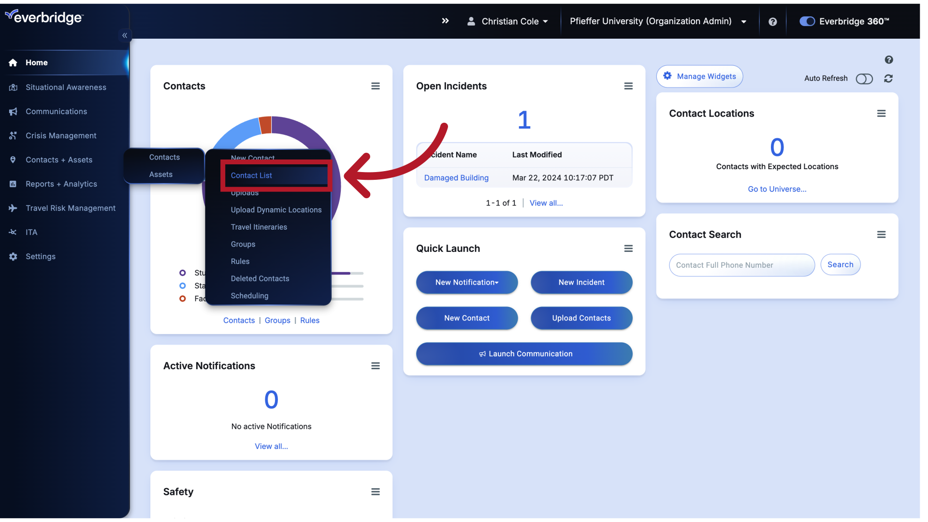Screen dimensions: 928x522
Task: Toggle the Everbridge 360 switch
Action: click(807, 21)
